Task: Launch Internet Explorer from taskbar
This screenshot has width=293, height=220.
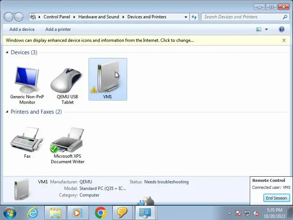Action: coord(33,213)
